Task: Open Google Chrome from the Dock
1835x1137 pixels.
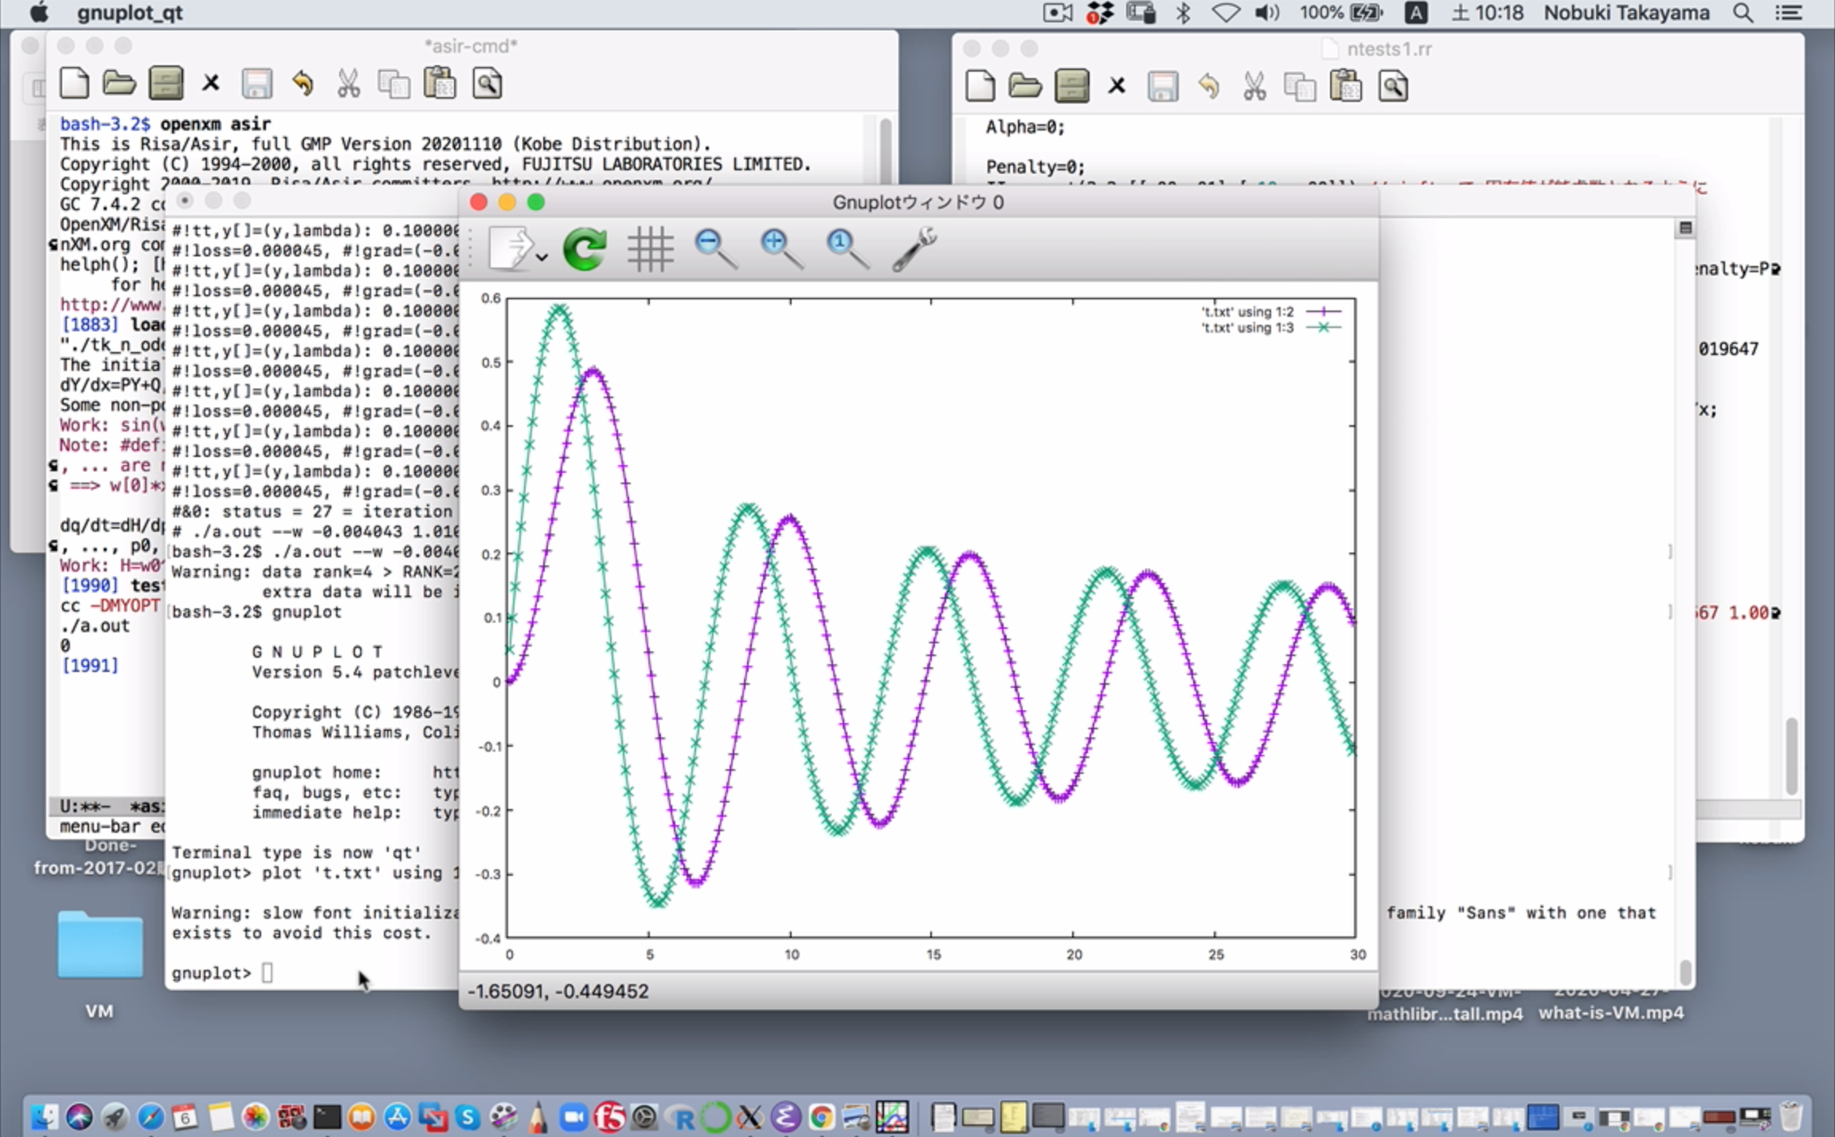Action: [x=821, y=1116]
